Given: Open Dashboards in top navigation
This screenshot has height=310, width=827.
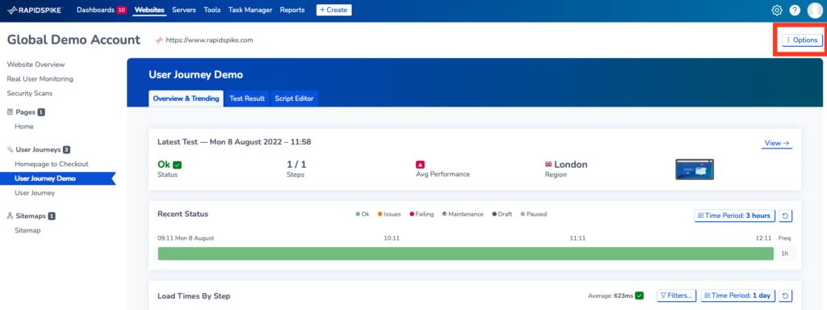Looking at the screenshot, I should coord(95,10).
